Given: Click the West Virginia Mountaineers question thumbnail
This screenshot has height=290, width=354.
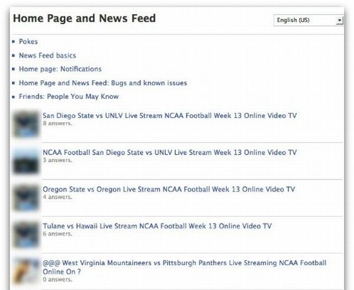Looking at the screenshot, I should point(25,271).
